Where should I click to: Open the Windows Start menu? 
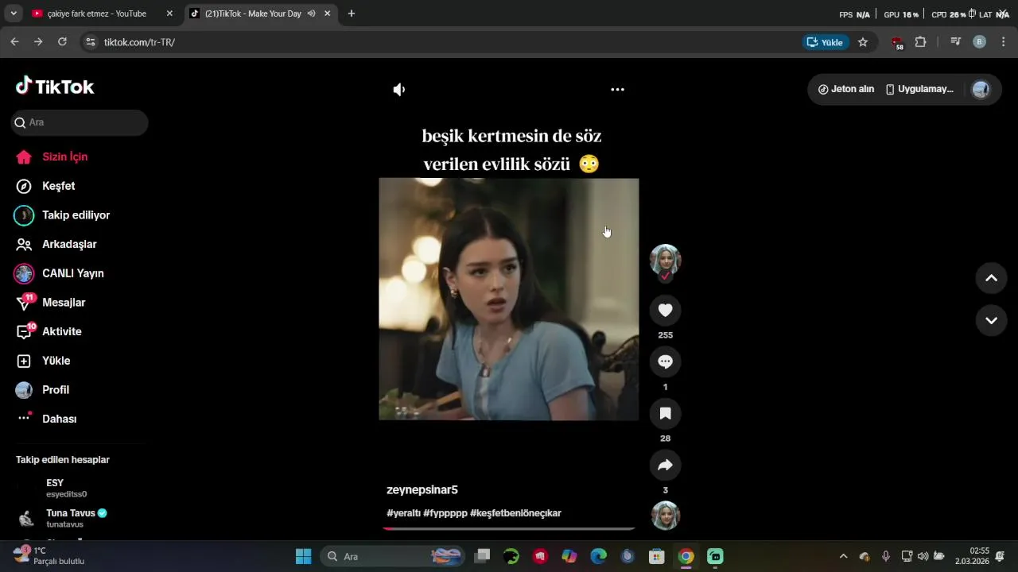(303, 556)
